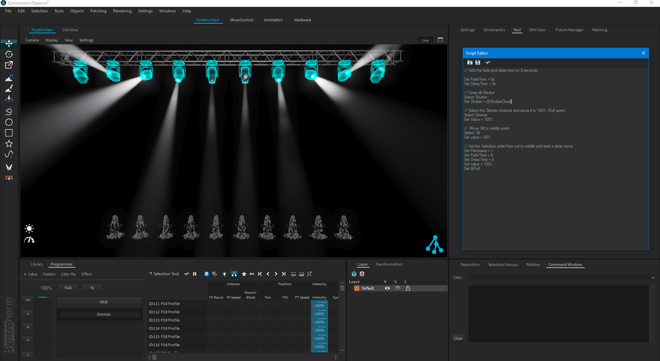The width and height of the screenshot is (660, 361).
Task: Select the Move tool in left toolbar
Action: (x=9, y=44)
